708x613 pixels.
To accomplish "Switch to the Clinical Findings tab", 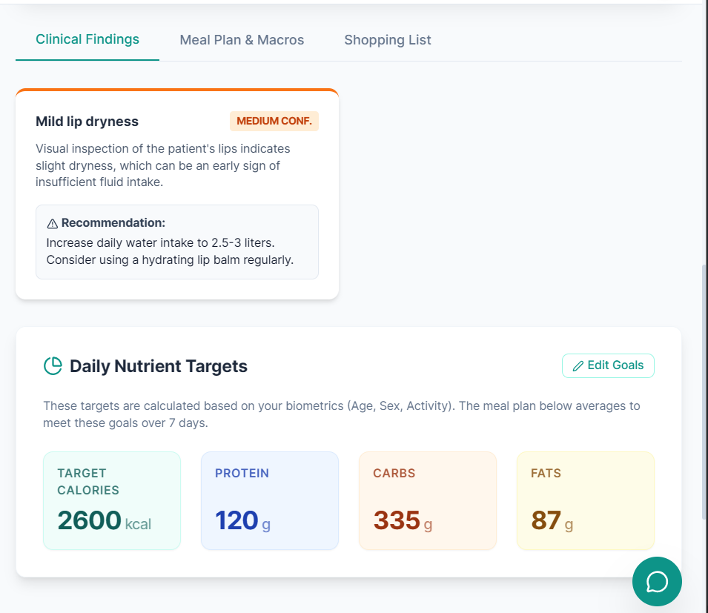I will [87, 39].
